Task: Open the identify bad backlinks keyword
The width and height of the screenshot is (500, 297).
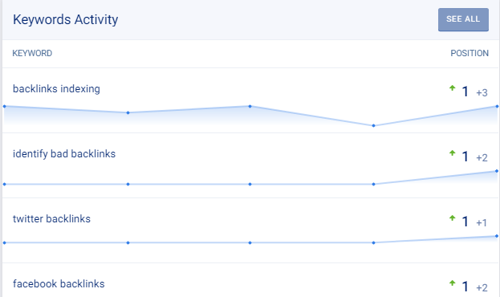Action: coord(64,154)
